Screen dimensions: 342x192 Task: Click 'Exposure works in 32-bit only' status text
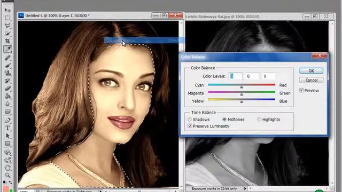click(214, 188)
